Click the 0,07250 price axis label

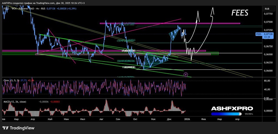pyautogui.click(x=268, y=30)
